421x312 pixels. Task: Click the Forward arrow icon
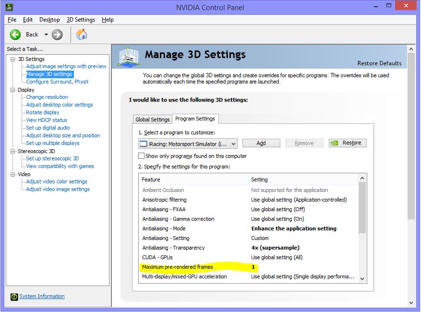[57, 34]
